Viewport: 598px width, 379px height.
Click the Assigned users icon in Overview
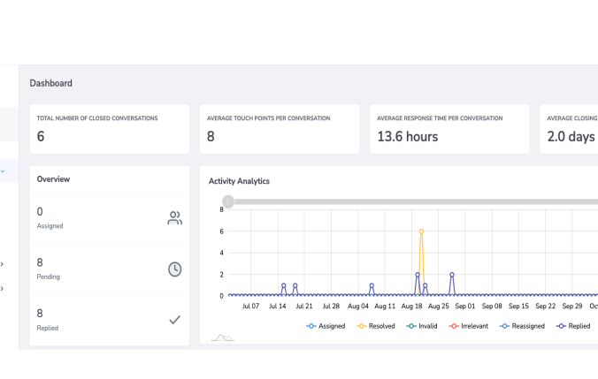point(174,218)
